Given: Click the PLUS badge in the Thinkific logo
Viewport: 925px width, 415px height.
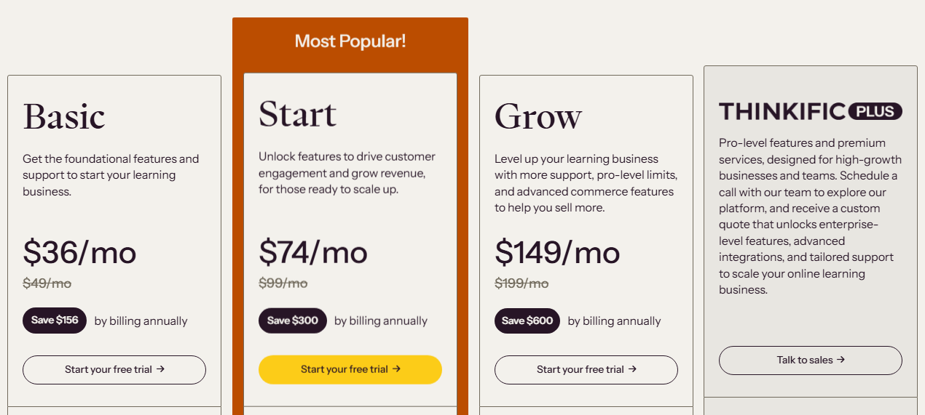Looking at the screenshot, I should (875, 111).
